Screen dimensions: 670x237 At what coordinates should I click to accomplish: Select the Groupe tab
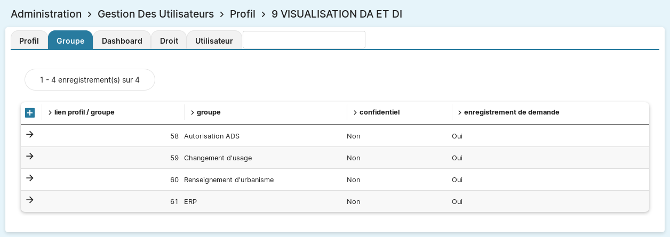(x=70, y=40)
